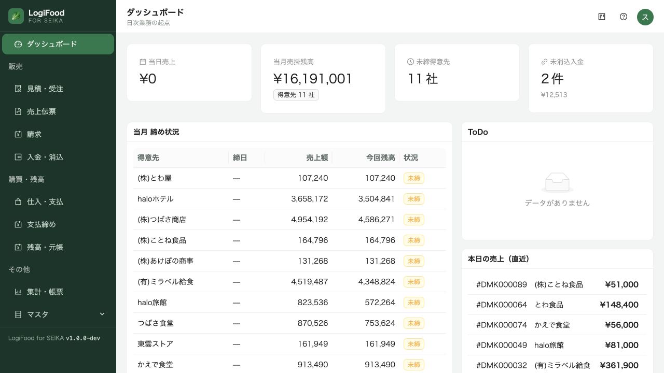Viewport: 664px width, 373px height.
Task: Go to the ダッシュボード menu item
Action: click(x=58, y=44)
